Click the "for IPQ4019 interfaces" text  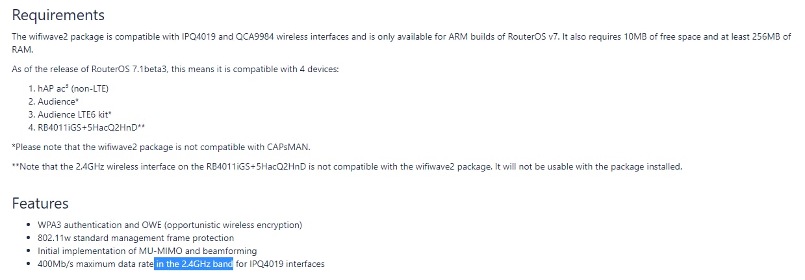click(280, 264)
